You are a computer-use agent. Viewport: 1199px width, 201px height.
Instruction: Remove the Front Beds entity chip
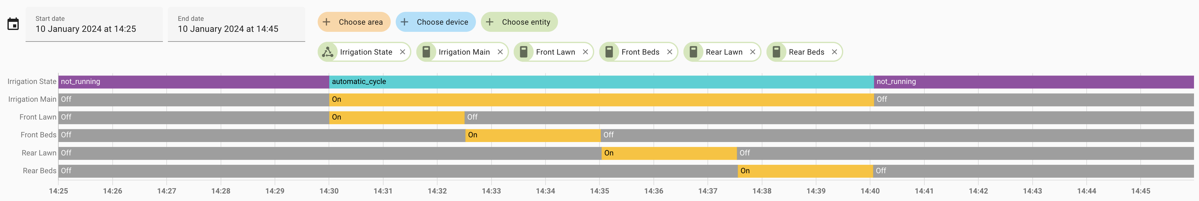pos(670,52)
